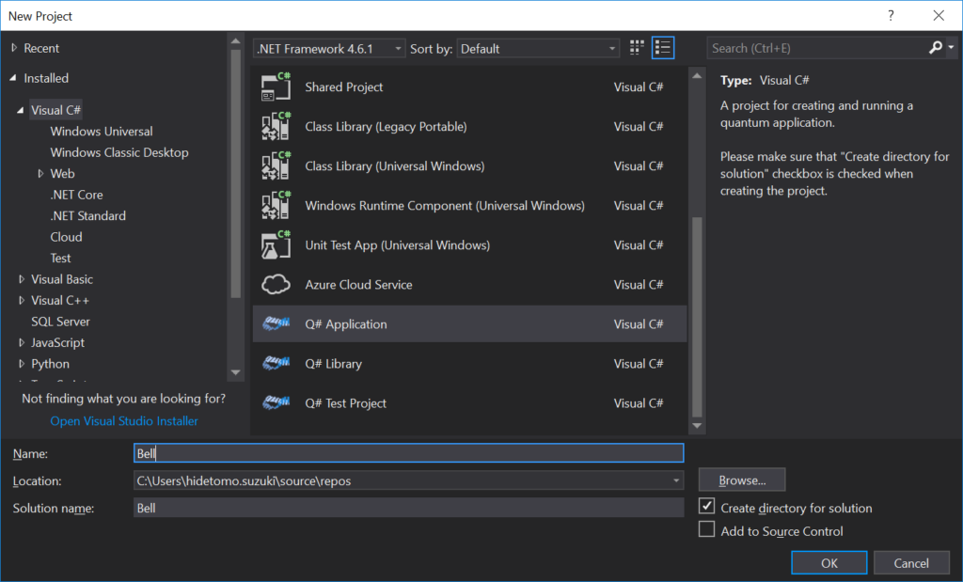Switch to medium icons list view
Viewport: 963px width, 582px height.
coord(663,48)
